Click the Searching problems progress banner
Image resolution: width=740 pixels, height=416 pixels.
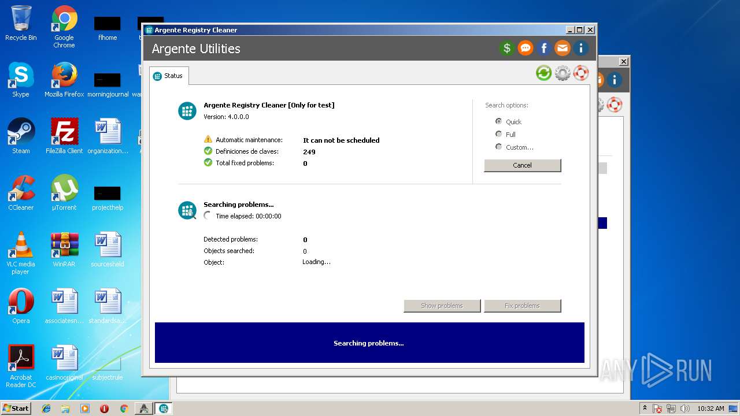pos(369,343)
